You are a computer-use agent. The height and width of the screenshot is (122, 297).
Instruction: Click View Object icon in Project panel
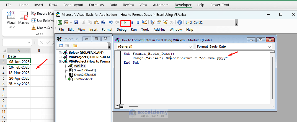67,46
